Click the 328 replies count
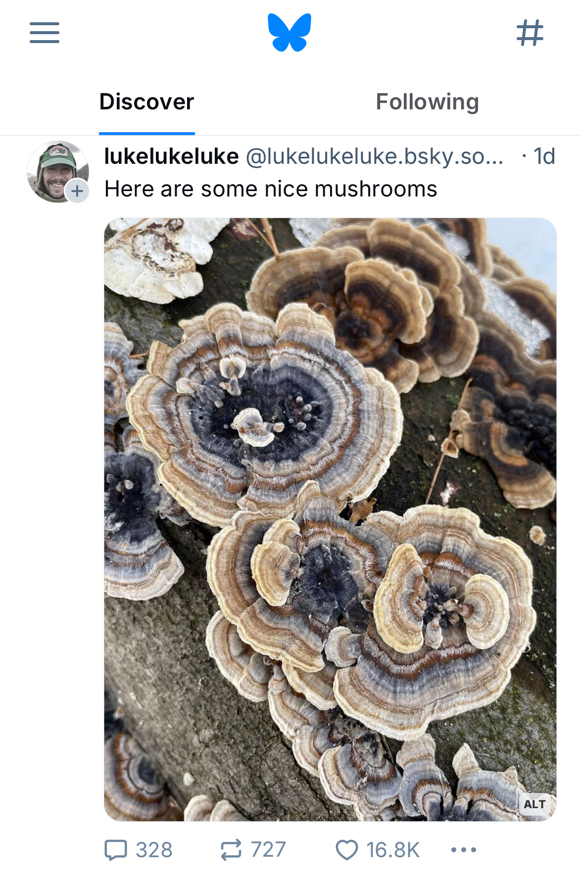The image size is (579, 875). point(154,850)
